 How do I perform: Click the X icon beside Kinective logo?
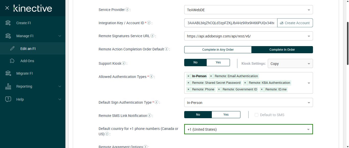tap(7, 8)
